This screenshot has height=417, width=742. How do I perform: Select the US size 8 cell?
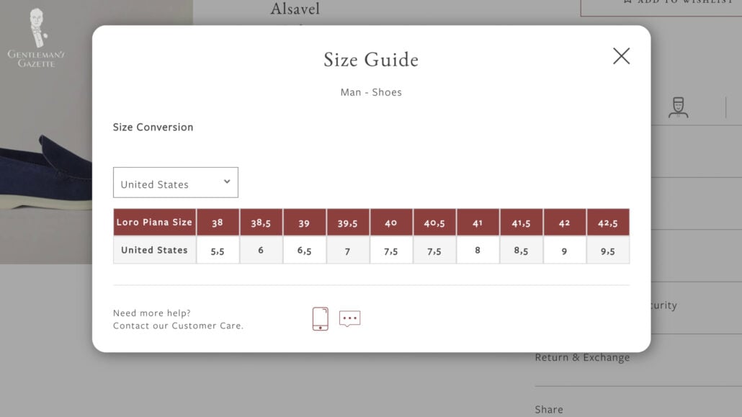click(478, 251)
